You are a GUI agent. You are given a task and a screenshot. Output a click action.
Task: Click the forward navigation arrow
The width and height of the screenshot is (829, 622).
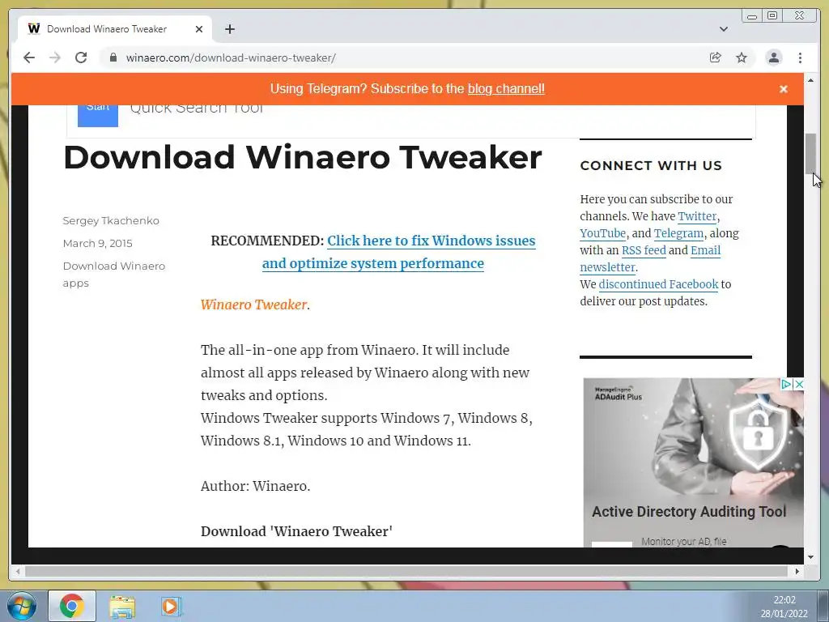(x=55, y=58)
